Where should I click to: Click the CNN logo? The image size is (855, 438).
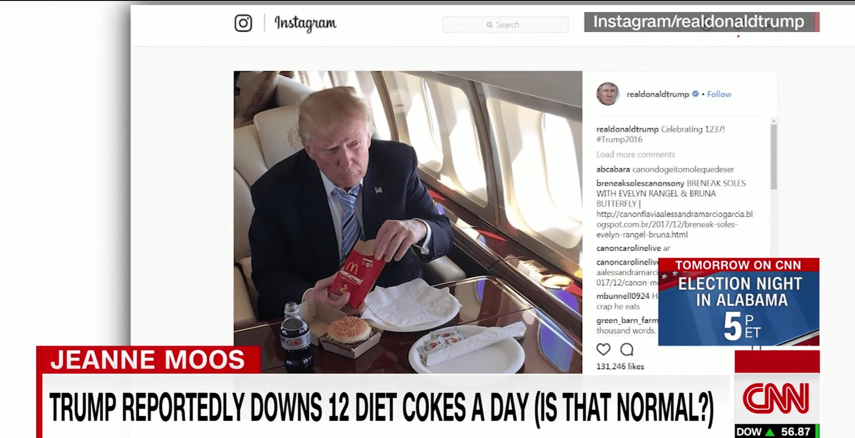(x=776, y=398)
